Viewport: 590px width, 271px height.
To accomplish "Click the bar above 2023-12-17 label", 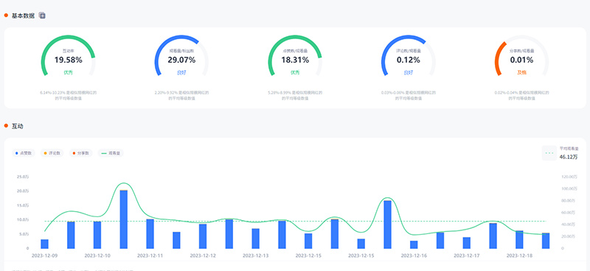I will pyautogui.click(x=467, y=243).
